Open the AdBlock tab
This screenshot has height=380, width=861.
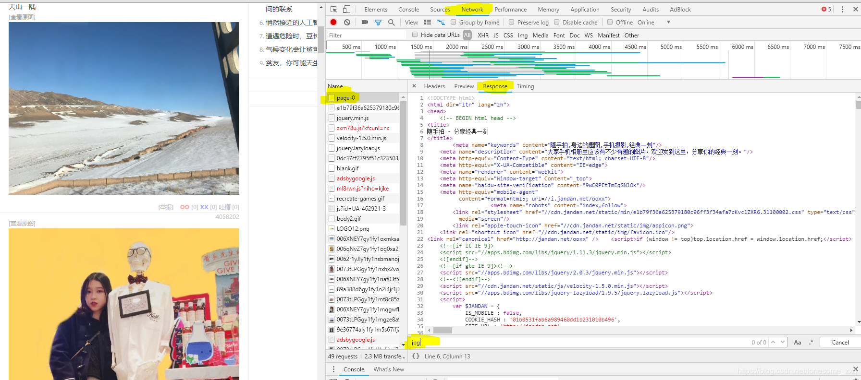coord(680,10)
